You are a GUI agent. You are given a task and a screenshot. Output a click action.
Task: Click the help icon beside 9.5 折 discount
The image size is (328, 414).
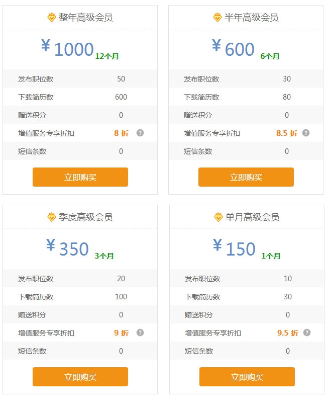click(x=307, y=333)
